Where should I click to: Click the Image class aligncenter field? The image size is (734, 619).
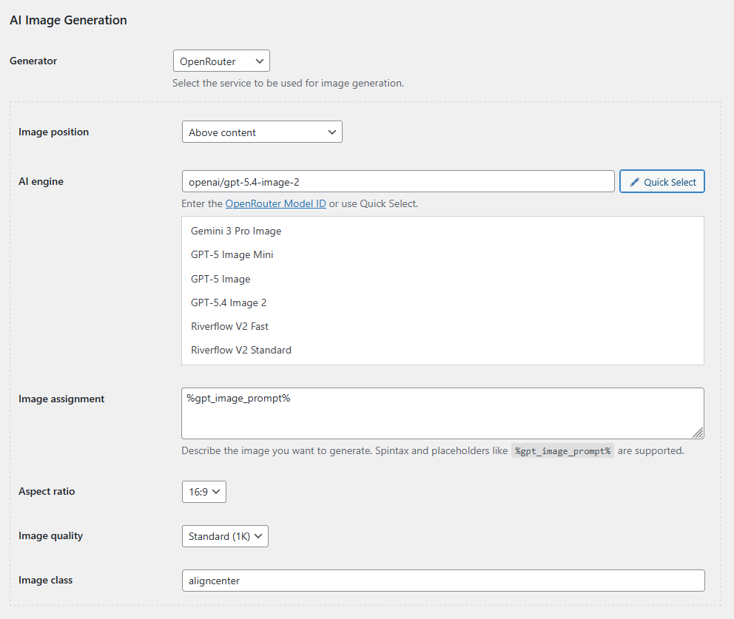[x=443, y=581]
